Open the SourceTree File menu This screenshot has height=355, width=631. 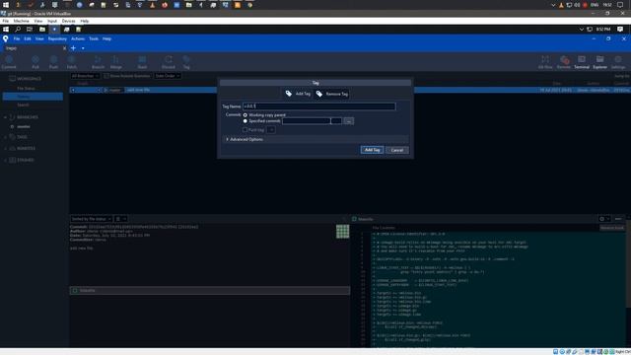pyautogui.click(x=17, y=39)
